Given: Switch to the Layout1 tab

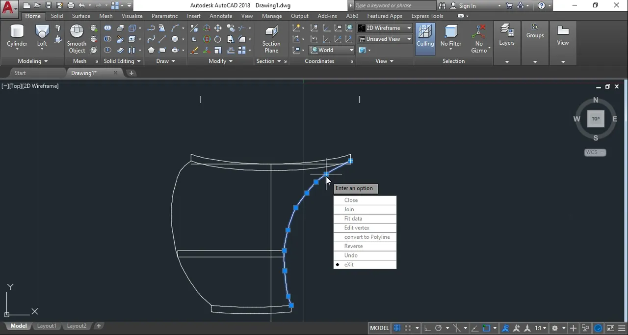Looking at the screenshot, I should tap(47, 326).
